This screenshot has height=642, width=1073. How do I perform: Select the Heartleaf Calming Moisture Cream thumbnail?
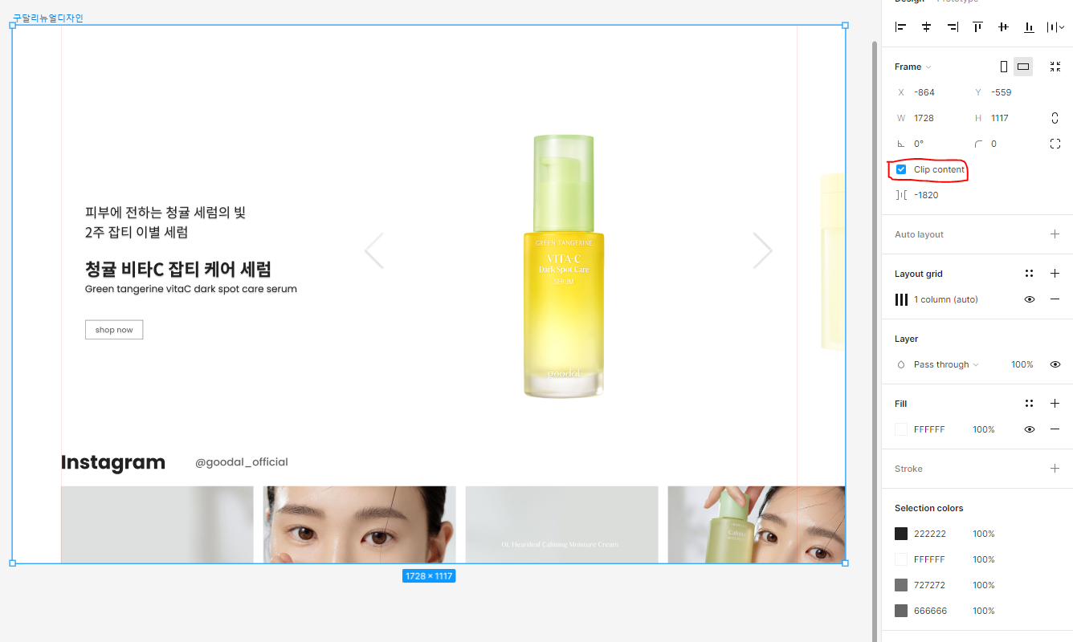coord(561,524)
